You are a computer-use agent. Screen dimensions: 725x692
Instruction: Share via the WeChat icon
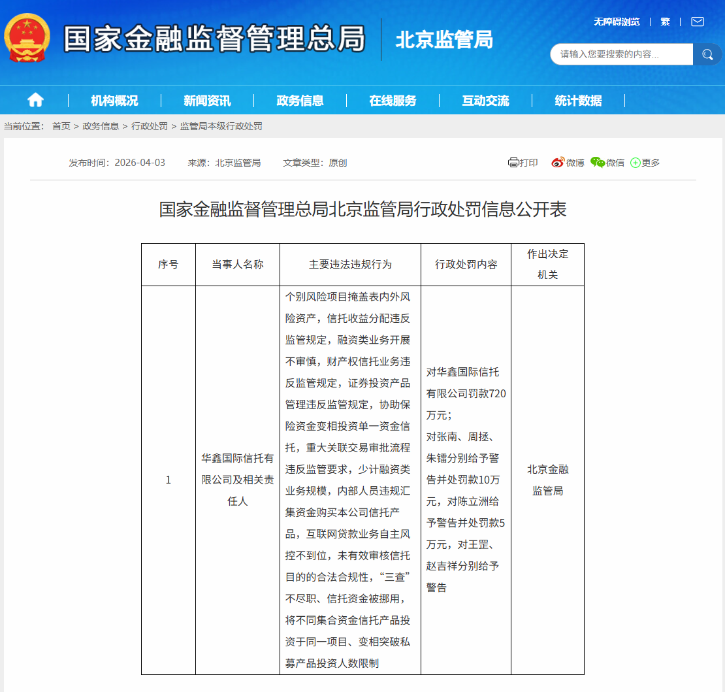click(598, 163)
